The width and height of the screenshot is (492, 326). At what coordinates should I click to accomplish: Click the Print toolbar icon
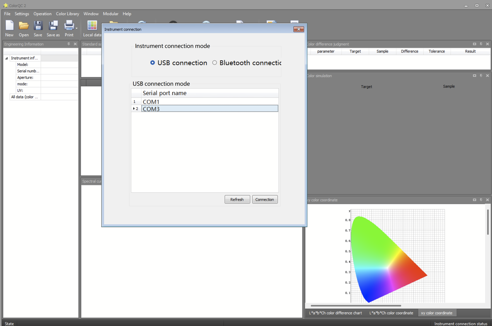click(68, 26)
